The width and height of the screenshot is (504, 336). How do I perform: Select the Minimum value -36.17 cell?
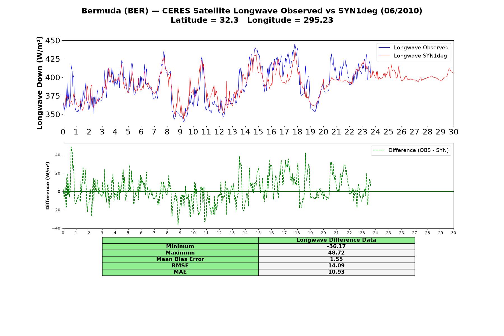point(336,246)
